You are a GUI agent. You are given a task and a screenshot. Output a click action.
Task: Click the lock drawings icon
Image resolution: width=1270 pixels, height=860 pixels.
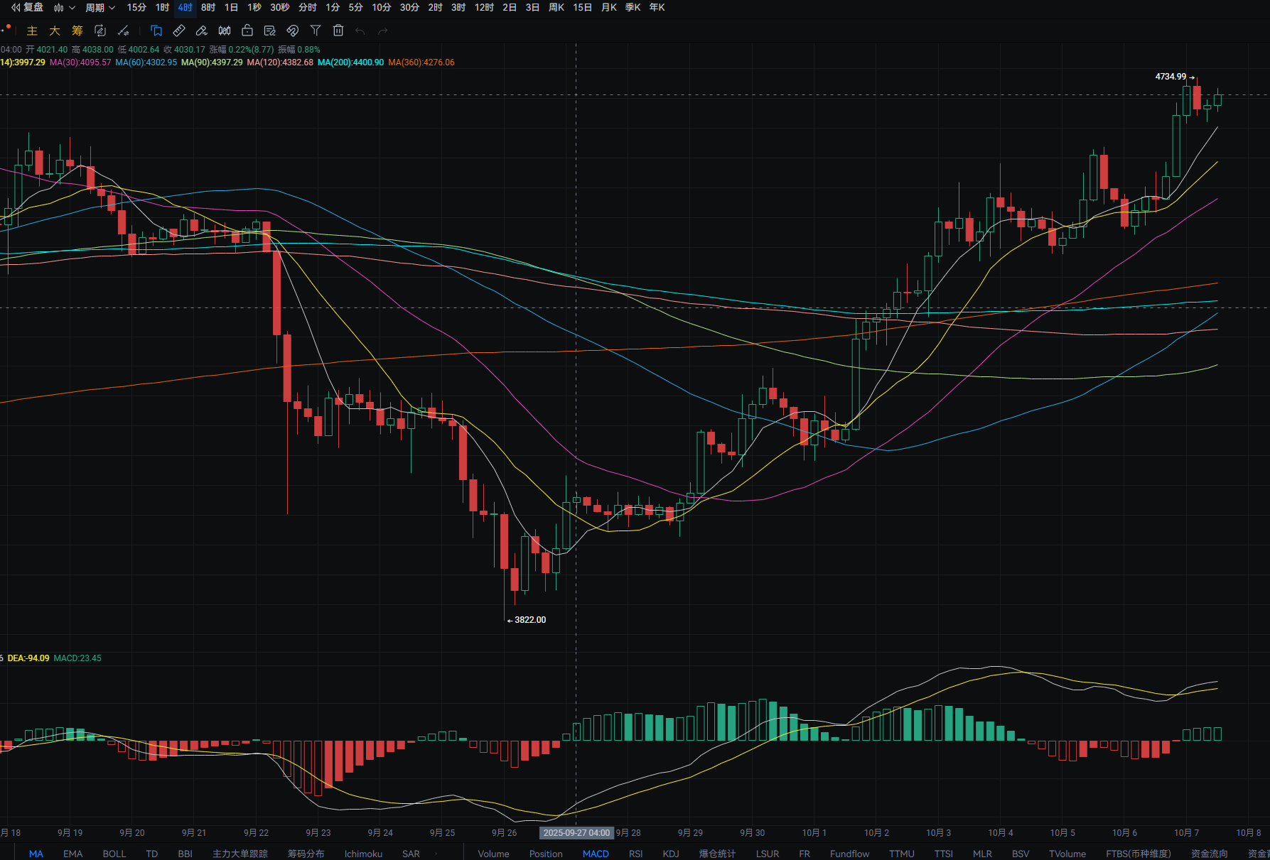click(x=247, y=31)
